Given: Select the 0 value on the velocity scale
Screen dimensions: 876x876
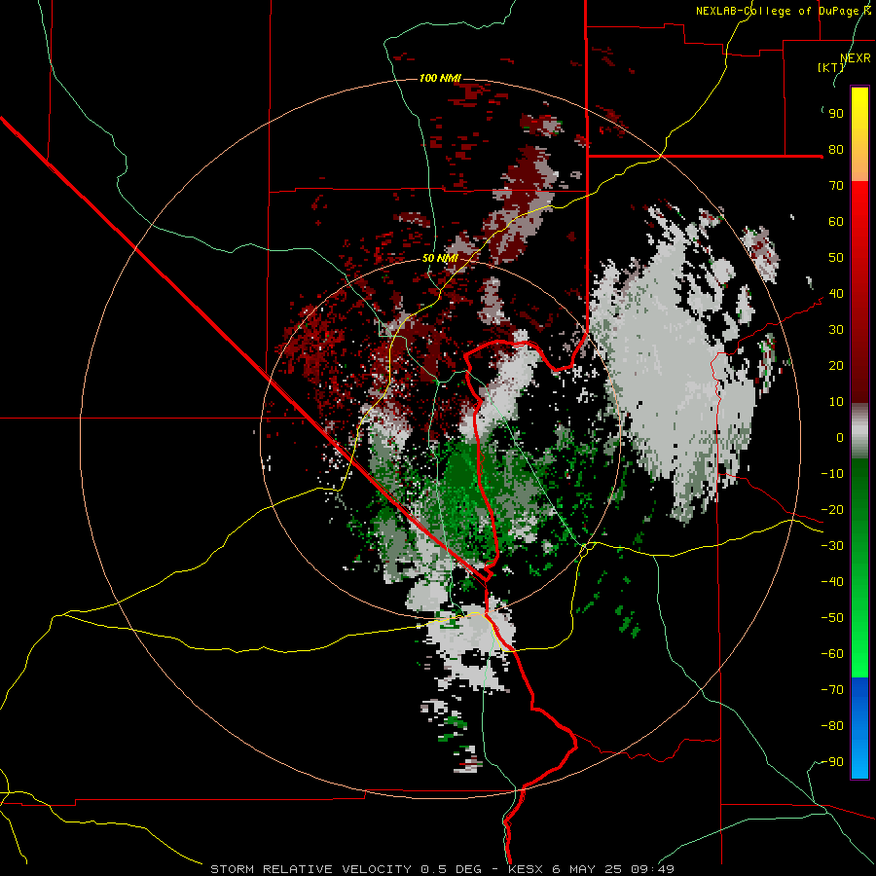Looking at the screenshot, I should [840, 438].
